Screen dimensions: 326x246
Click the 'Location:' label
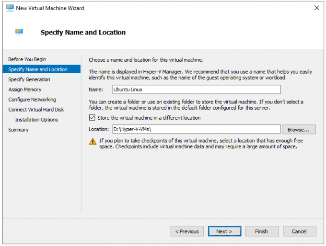[99, 129]
